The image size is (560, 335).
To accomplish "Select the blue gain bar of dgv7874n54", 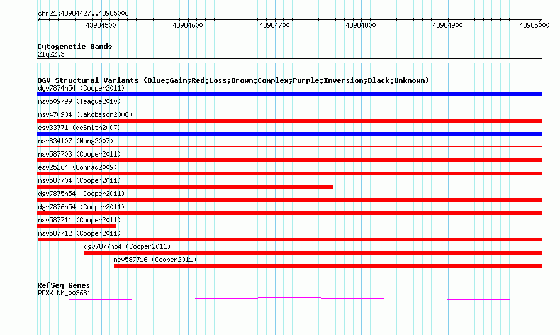I will pos(289,94).
